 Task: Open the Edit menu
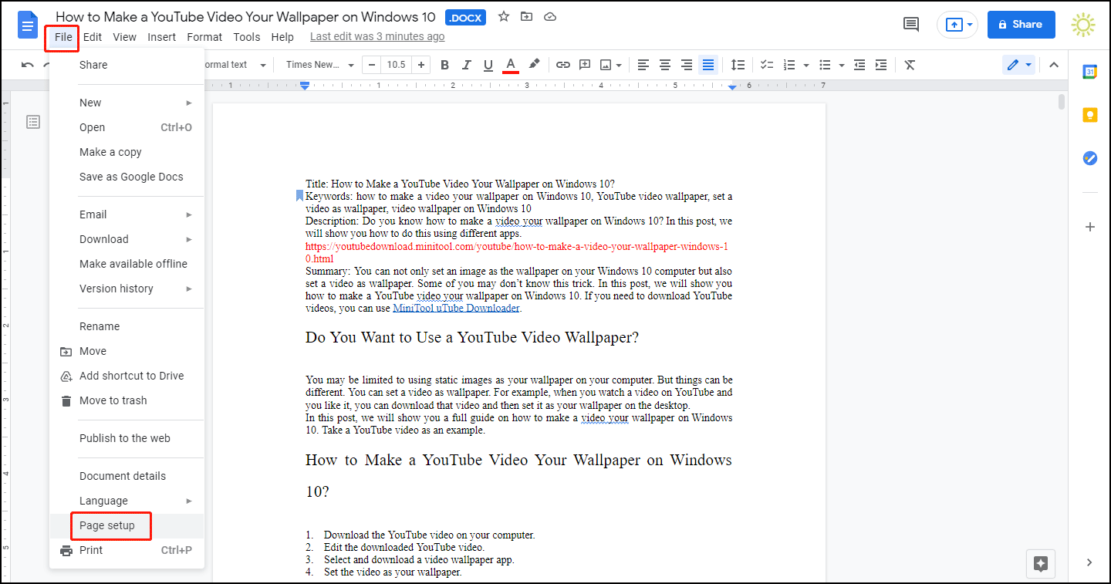click(x=93, y=37)
